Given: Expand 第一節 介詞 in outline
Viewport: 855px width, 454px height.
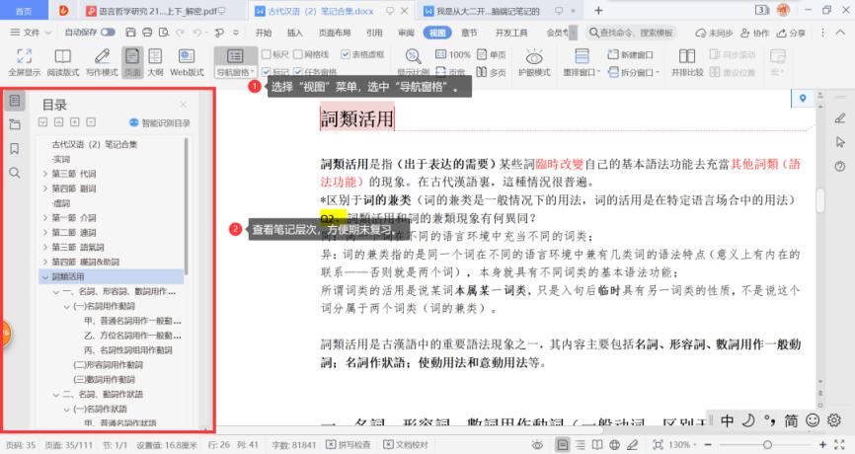Looking at the screenshot, I should coord(45,218).
